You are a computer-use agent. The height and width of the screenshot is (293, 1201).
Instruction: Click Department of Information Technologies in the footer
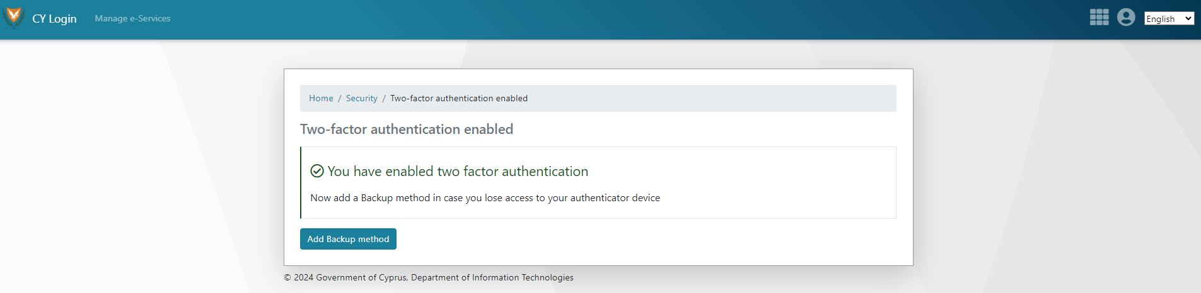pyautogui.click(x=492, y=278)
